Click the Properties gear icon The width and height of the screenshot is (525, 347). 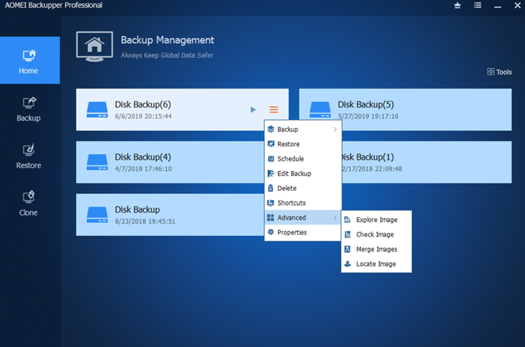271,232
